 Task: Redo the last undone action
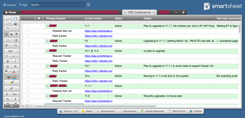click(x=15, y=29)
